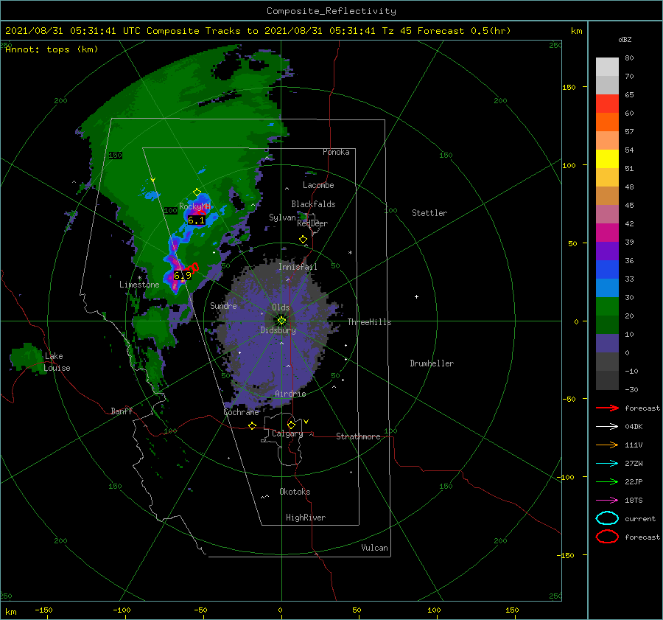Click the dBZ legend heading

(x=625, y=39)
